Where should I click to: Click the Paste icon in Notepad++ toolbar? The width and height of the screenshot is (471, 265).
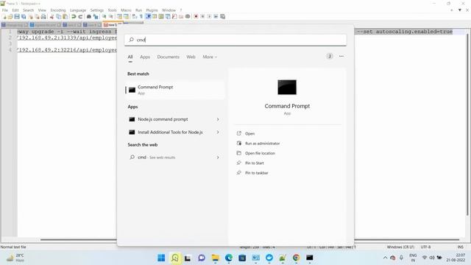(65, 16)
